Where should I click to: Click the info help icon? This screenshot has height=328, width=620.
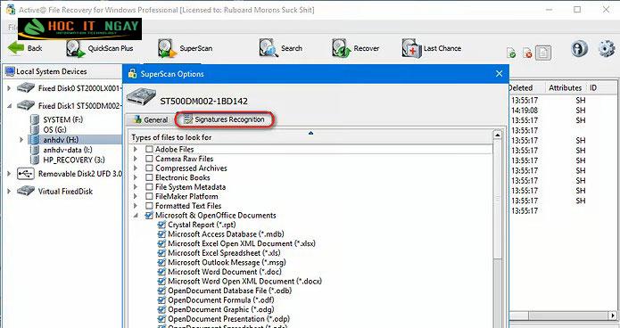point(579,49)
